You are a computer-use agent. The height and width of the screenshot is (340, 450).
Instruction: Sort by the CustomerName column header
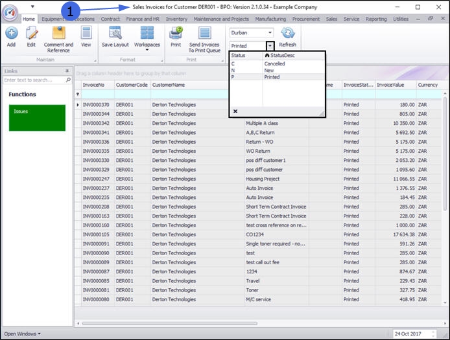[x=189, y=85]
